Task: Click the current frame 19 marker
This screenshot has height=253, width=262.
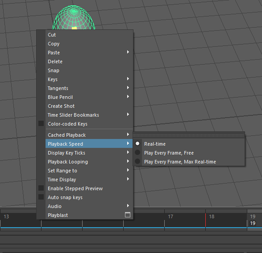Action: (253, 223)
